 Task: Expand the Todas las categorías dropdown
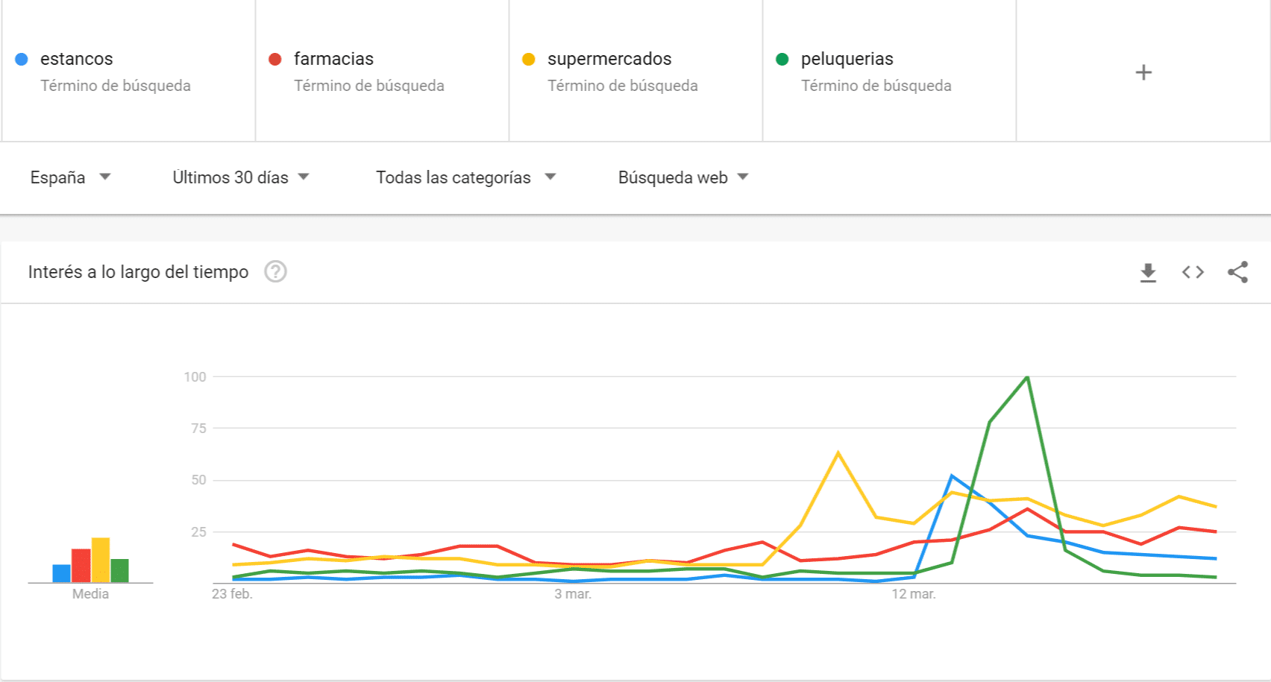[465, 177]
